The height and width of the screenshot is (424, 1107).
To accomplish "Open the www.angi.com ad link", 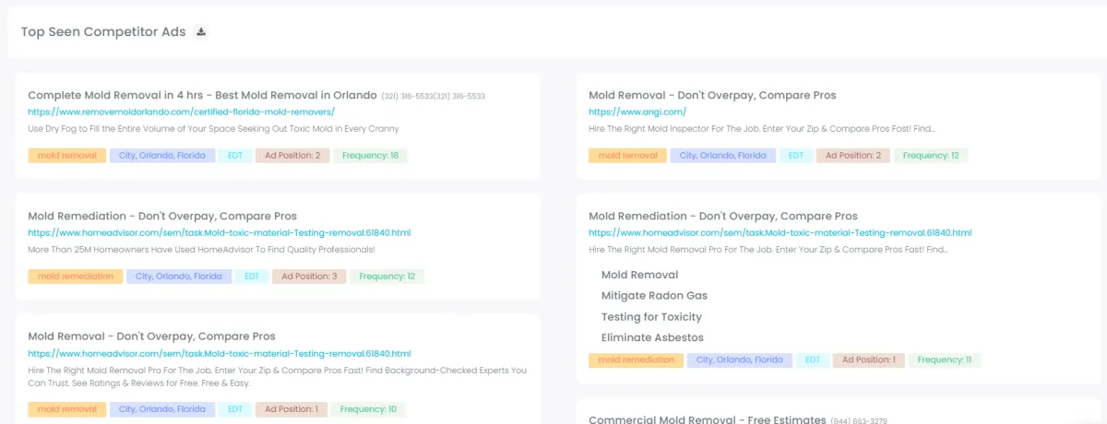I will (625, 112).
